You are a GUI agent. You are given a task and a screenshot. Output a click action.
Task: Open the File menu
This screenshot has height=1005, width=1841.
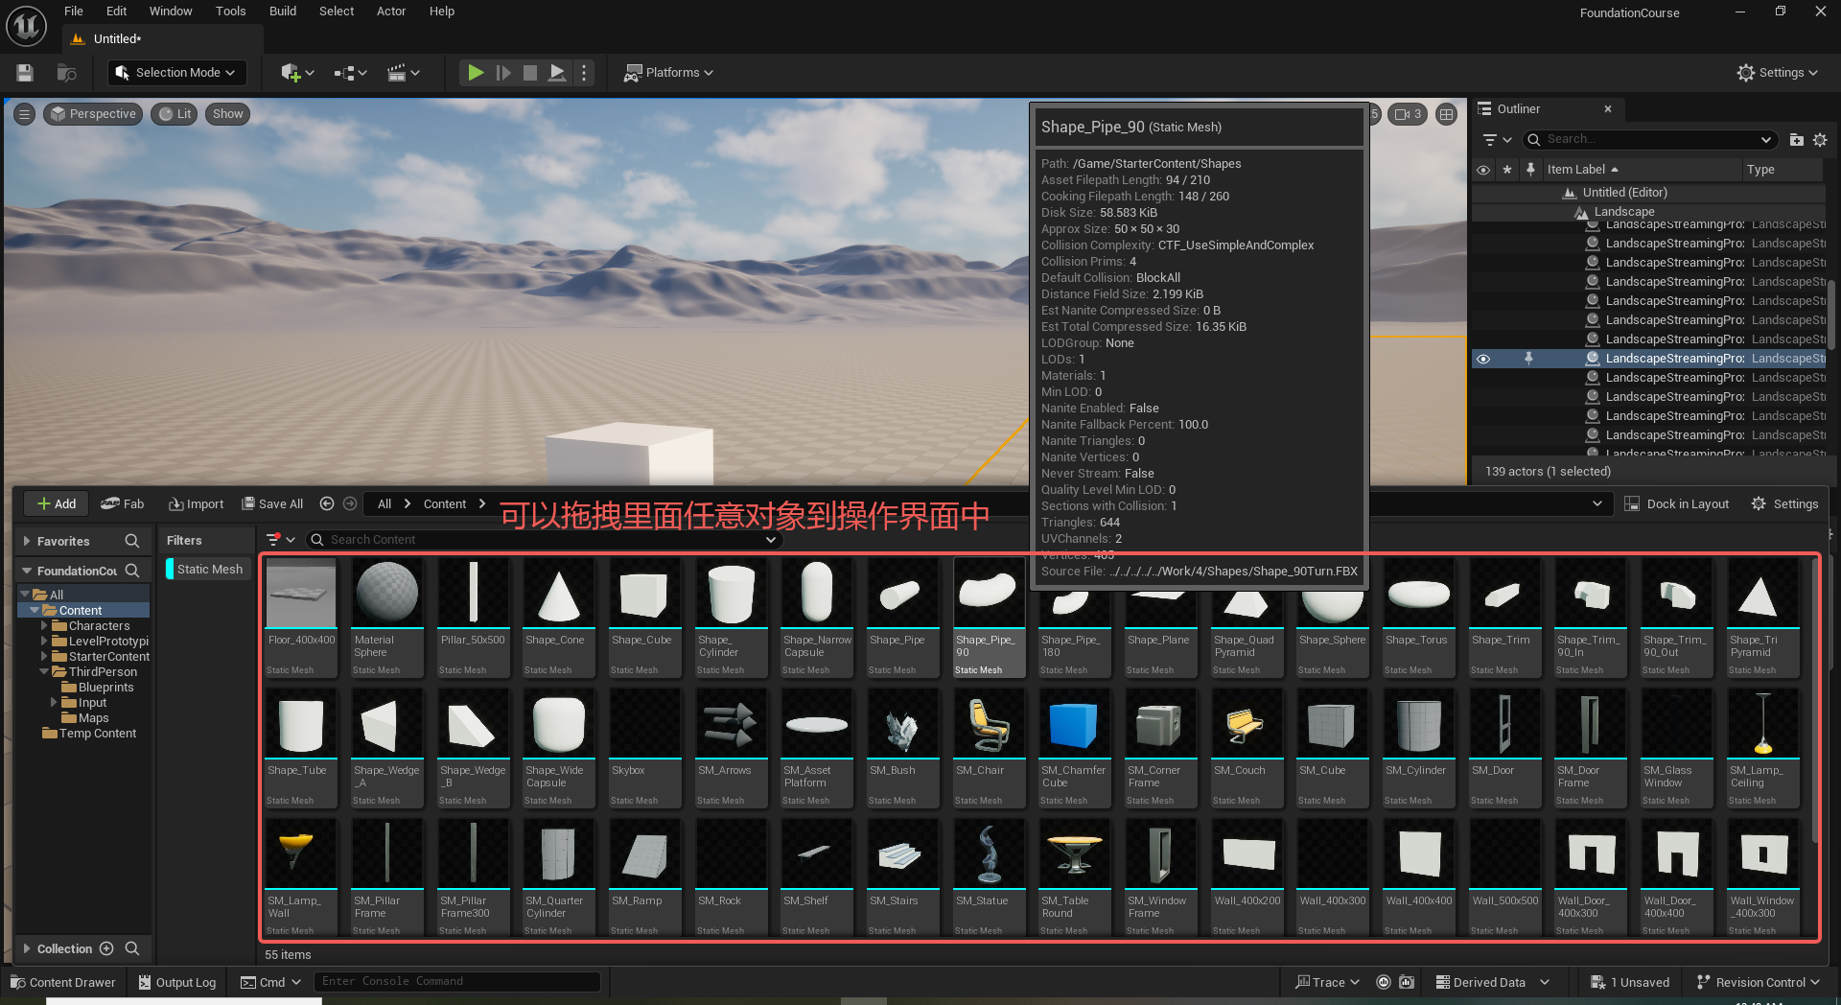(74, 12)
